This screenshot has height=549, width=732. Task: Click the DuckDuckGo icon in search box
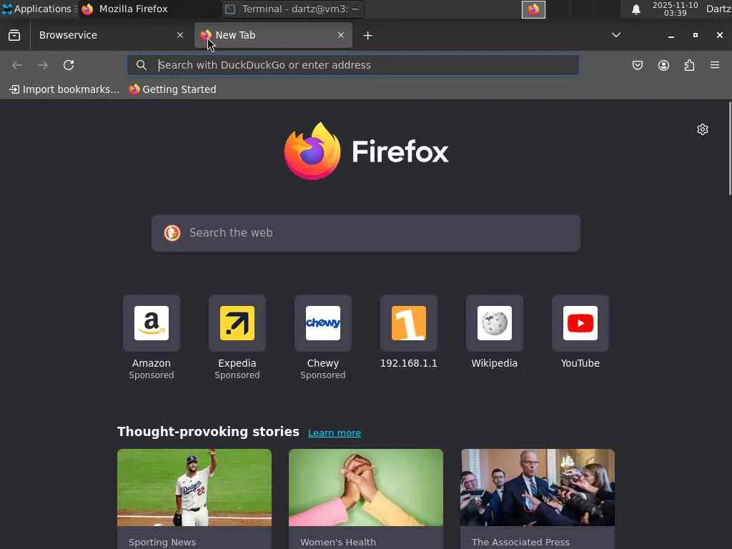point(172,232)
